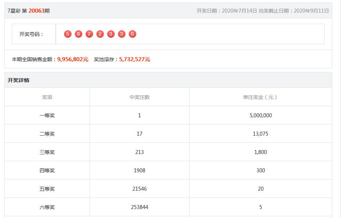
Task: Select the 7星彩 title text
Action: 14,11
